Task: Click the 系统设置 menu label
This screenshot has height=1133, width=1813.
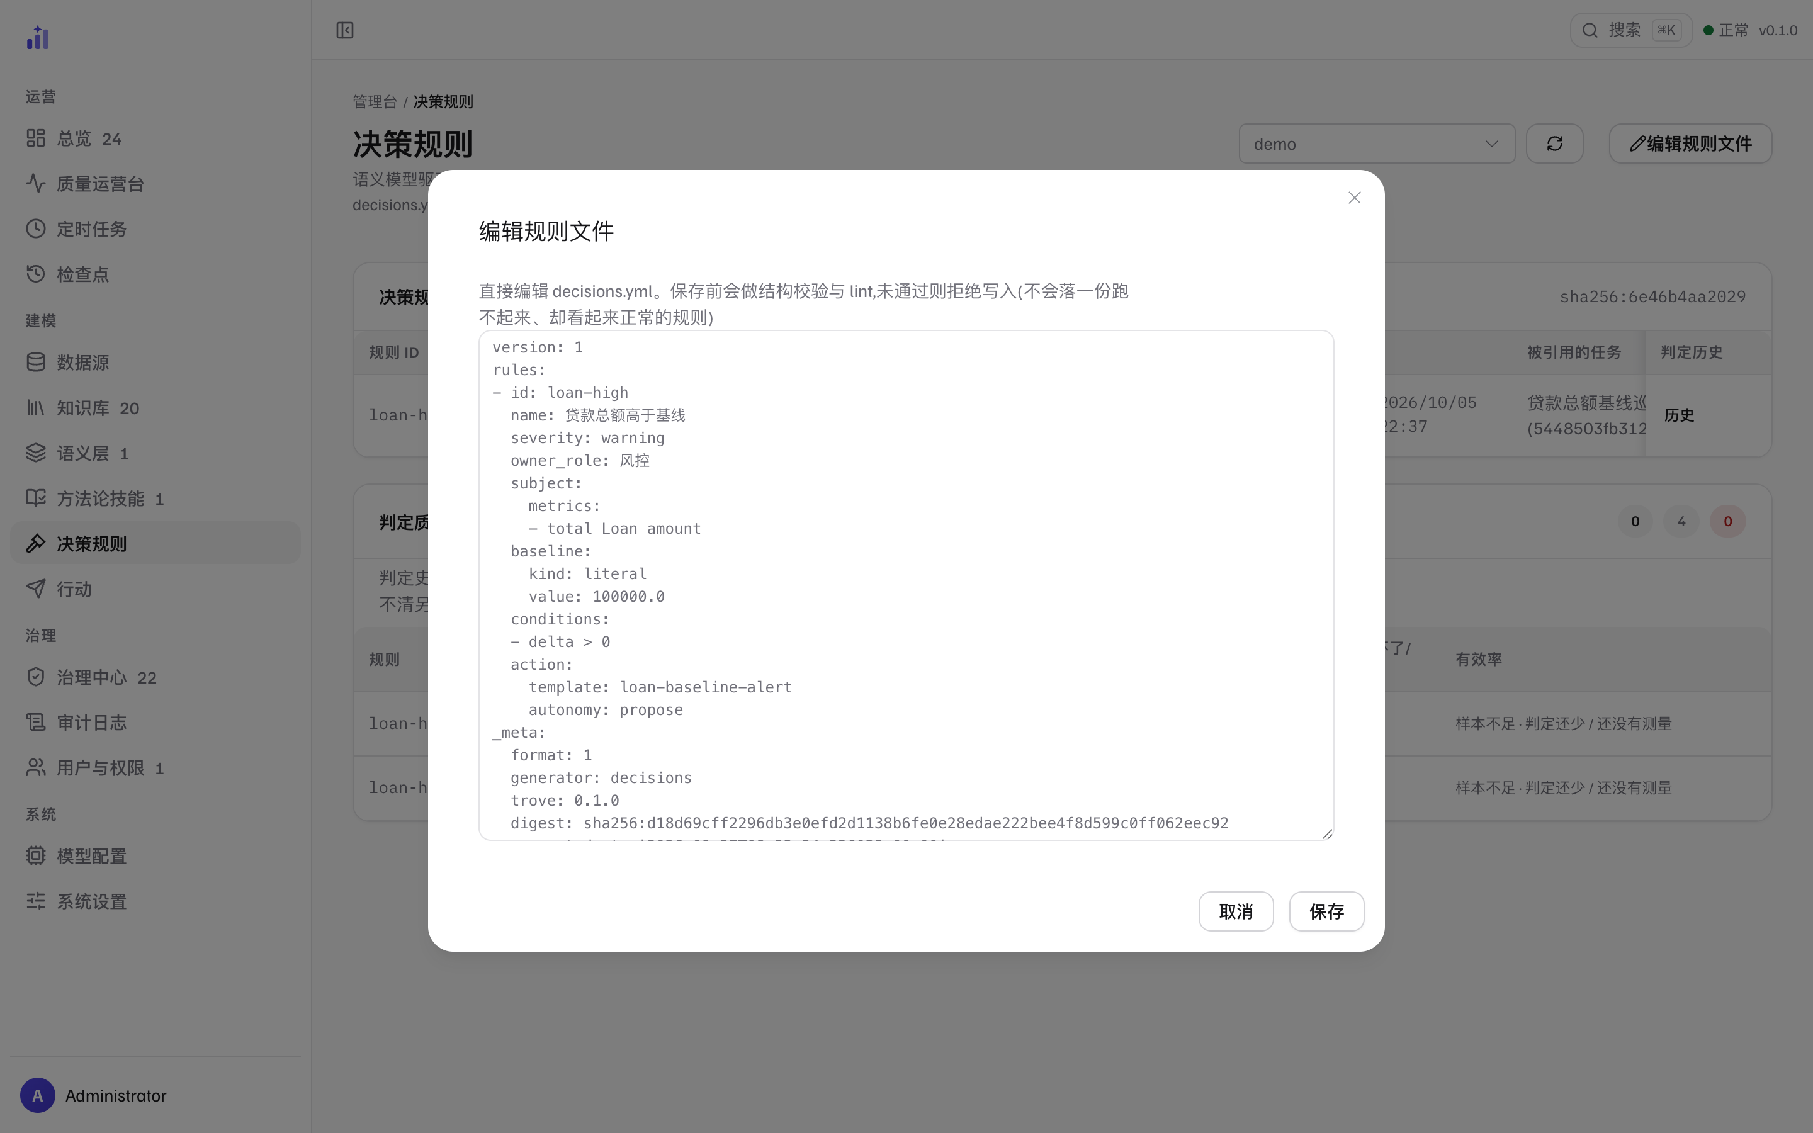Action: point(91,901)
